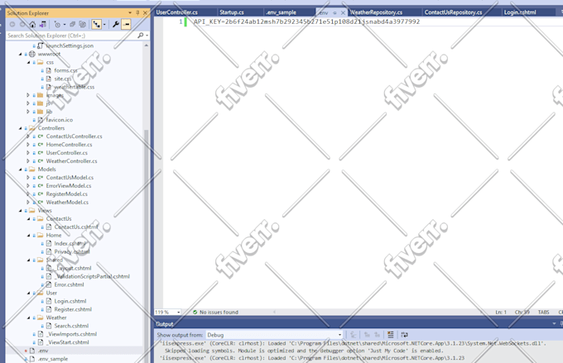563x363 pixels.
Task: Select site.css file
Action: (x=63, y=79)
